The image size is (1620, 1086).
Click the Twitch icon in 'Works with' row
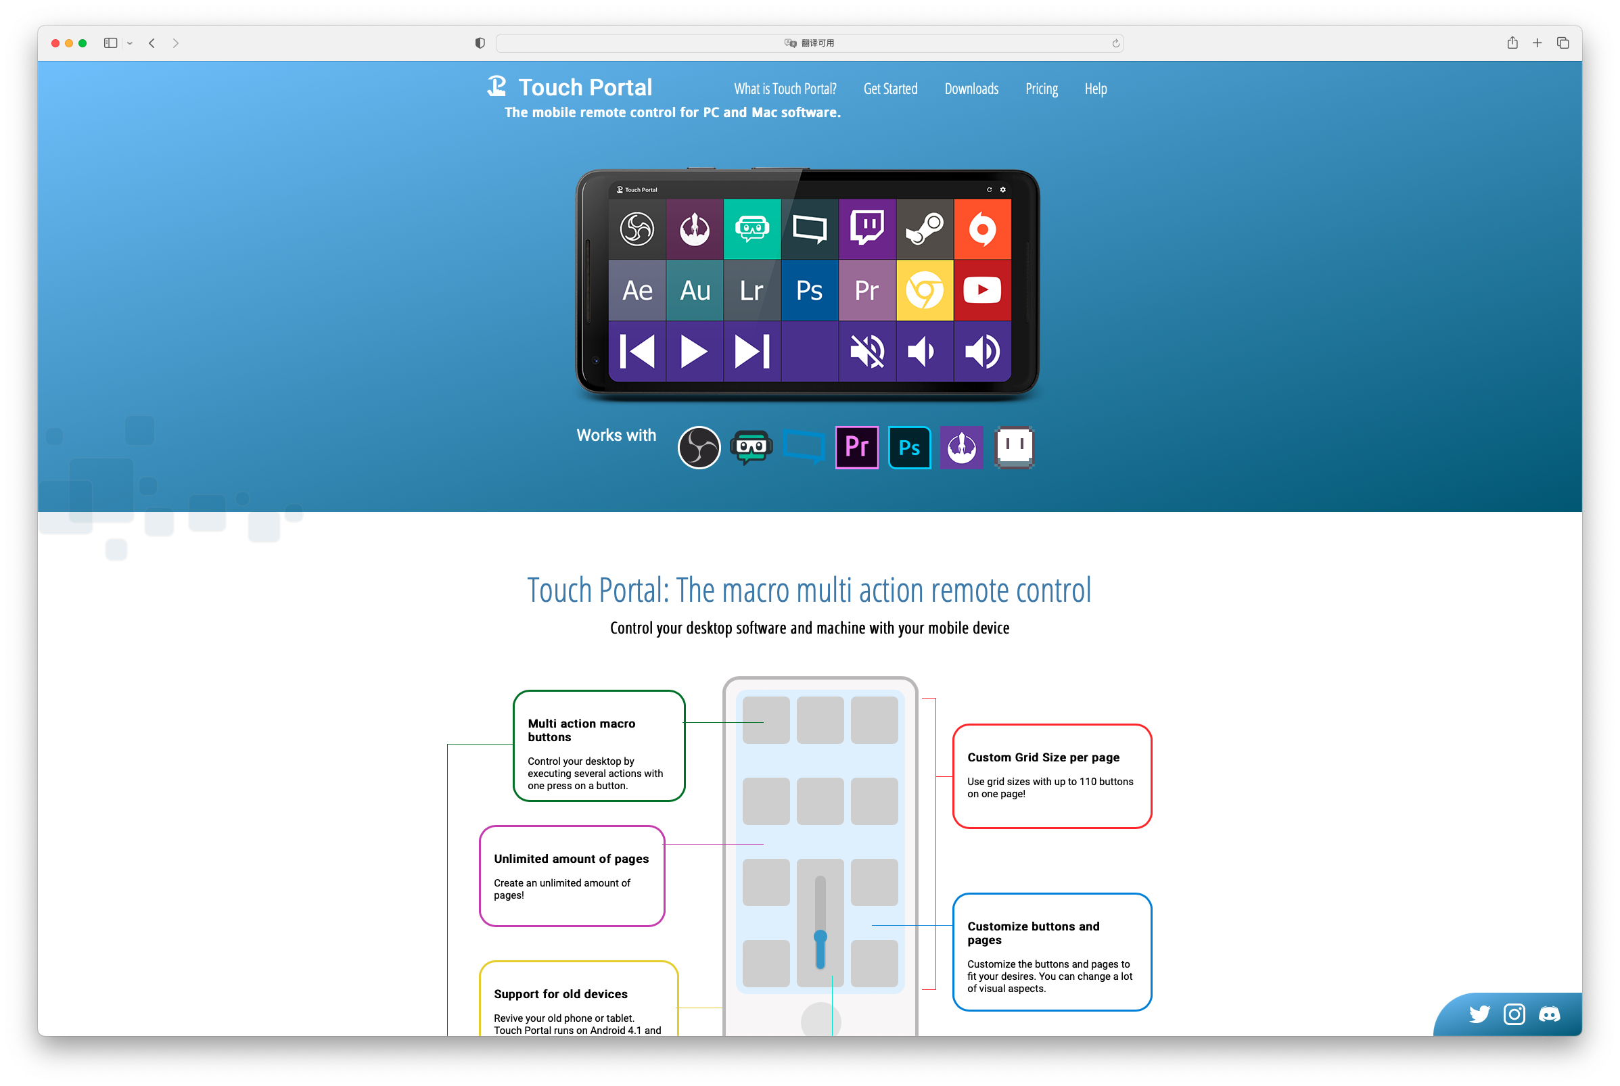tap(1014, 448)
